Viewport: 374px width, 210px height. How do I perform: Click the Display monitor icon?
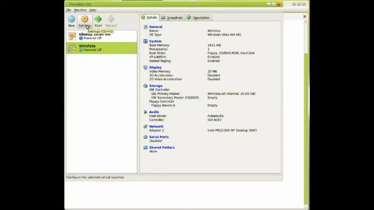[146, 68]
